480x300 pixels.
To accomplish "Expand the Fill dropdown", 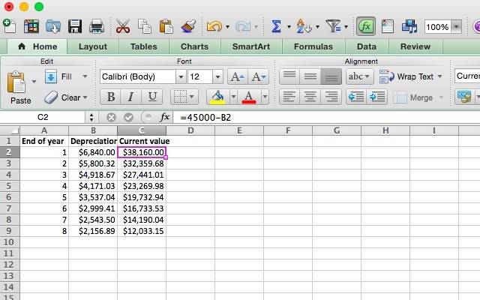I will tap(85, 76).
